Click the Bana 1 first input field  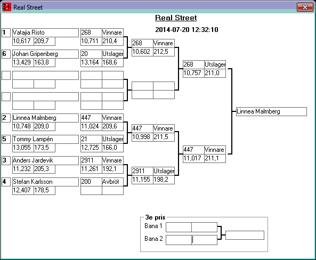point(179,227)
